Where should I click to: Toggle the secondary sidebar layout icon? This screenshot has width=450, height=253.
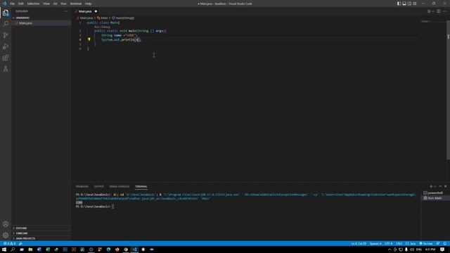coord(409,4)
